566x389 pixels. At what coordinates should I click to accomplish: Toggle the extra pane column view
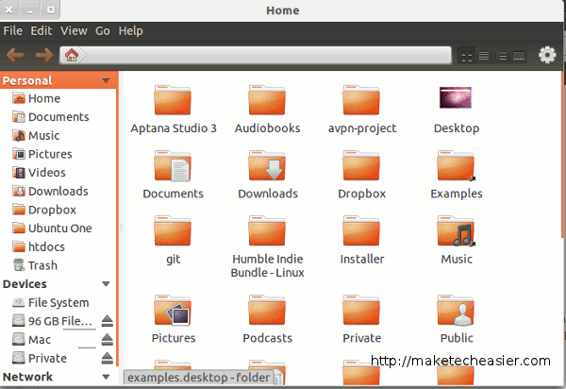pos(518,57)
